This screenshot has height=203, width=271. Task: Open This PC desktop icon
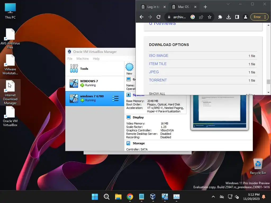coord(10,11)
